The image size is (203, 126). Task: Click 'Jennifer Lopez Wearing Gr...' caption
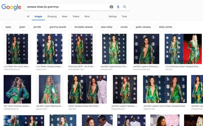pyautogui.click(x=49, y=106)
